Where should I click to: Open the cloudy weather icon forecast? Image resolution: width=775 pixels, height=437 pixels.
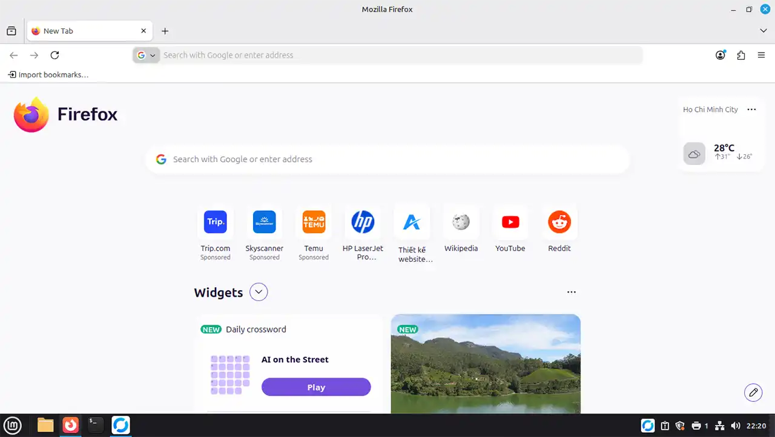point(694,154)
